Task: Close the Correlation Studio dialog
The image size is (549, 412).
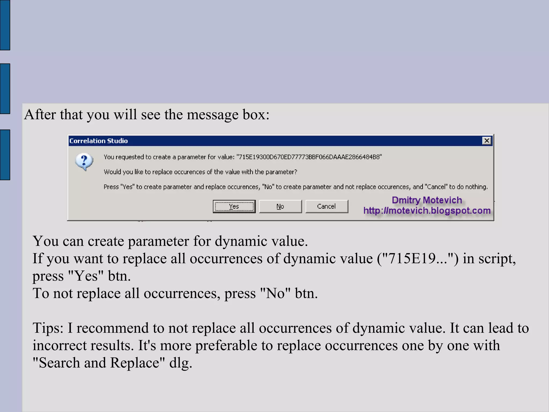Action: 487,141
